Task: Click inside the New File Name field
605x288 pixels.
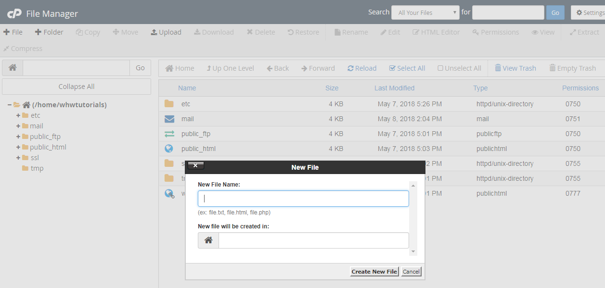Action: pos(303,198)
